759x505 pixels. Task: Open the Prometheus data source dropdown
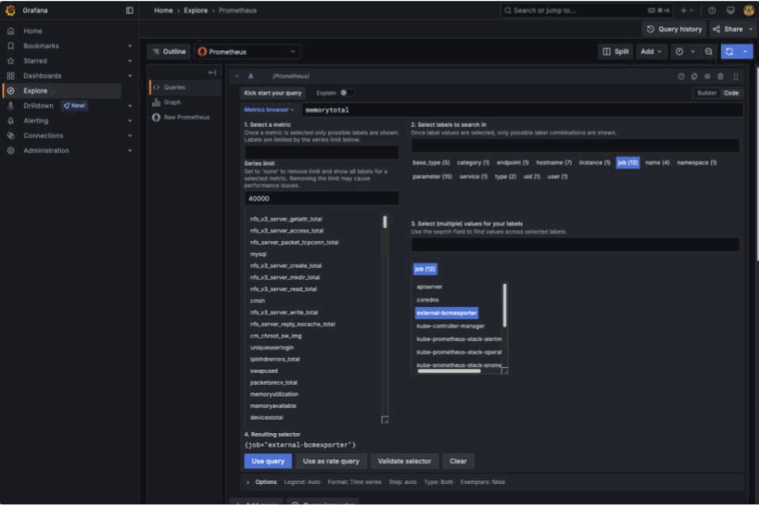pyautogui.click(x=248, y=52)
